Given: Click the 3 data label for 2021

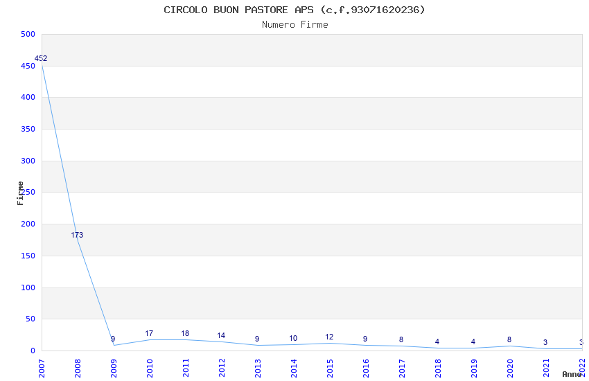Looking at the screenshot, I should pos(545,342).
